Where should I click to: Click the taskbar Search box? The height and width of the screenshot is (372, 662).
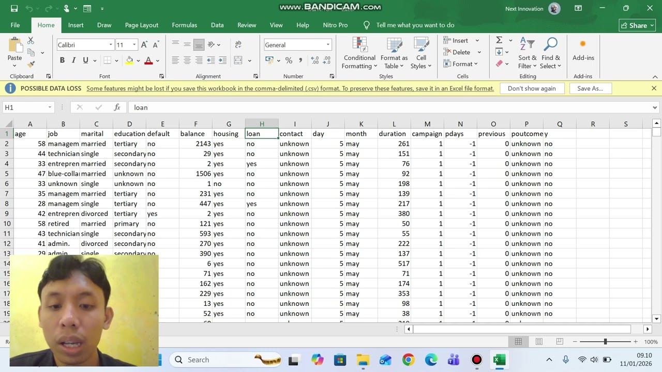[225, 360]
